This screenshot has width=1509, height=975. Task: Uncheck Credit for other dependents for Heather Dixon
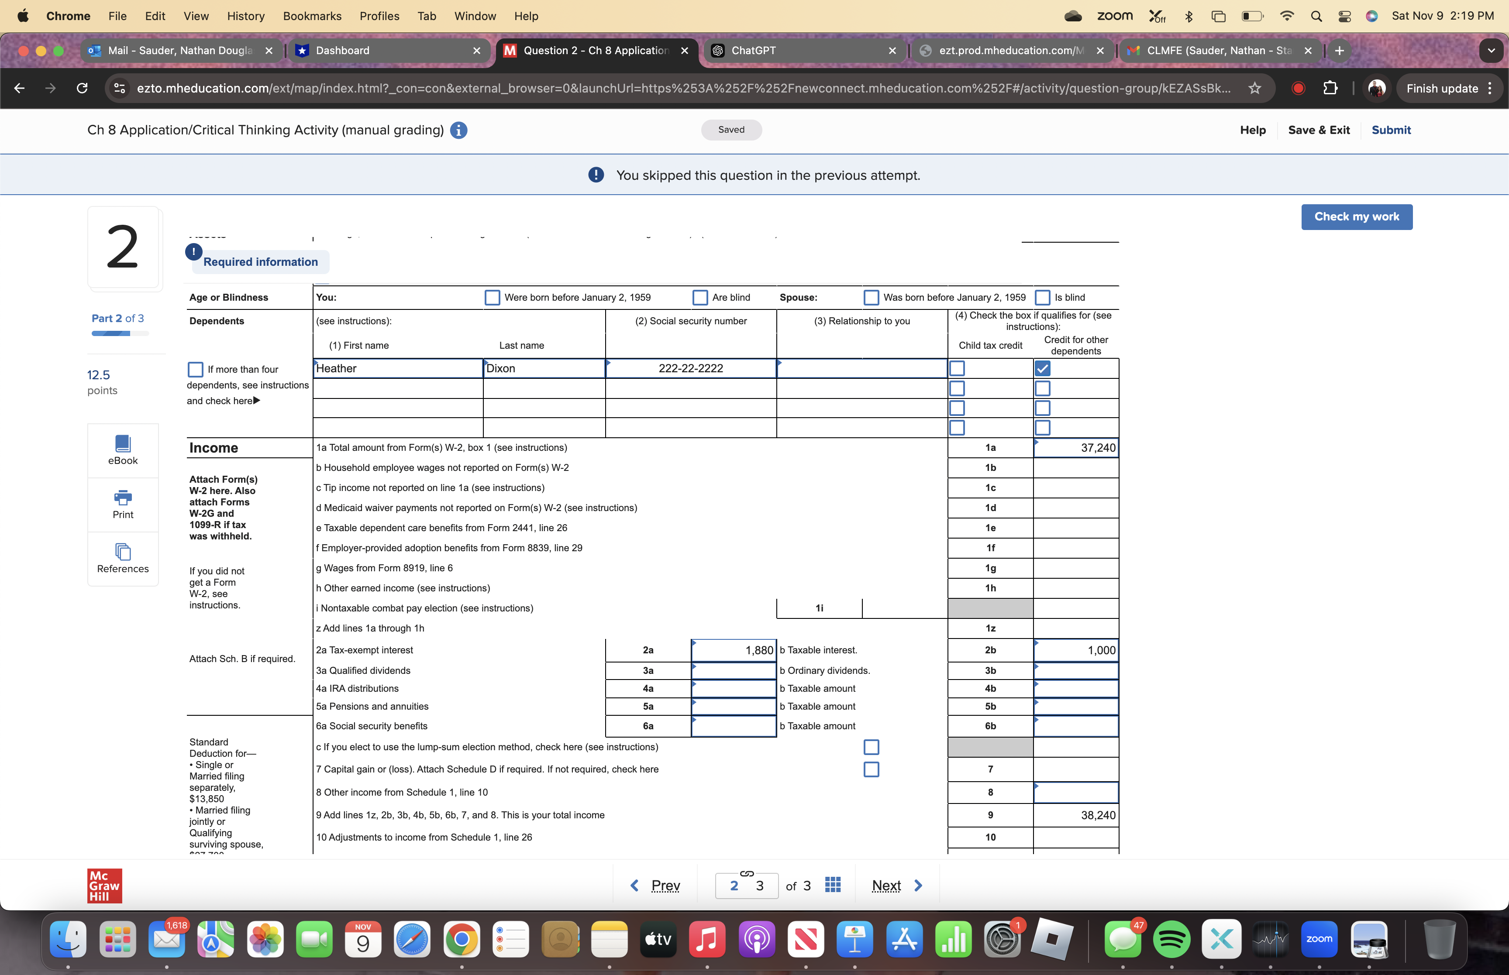1042,368
